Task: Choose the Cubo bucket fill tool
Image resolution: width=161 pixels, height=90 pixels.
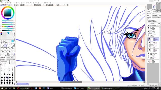Action: tap(2, 51)
